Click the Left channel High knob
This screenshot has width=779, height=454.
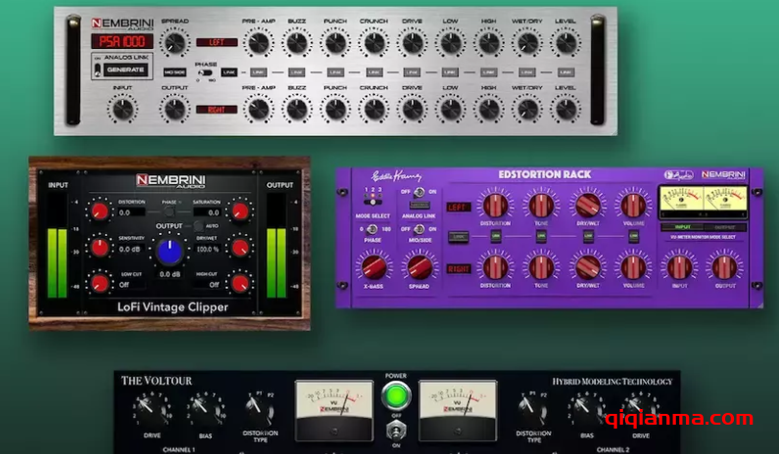click(489, 43)
